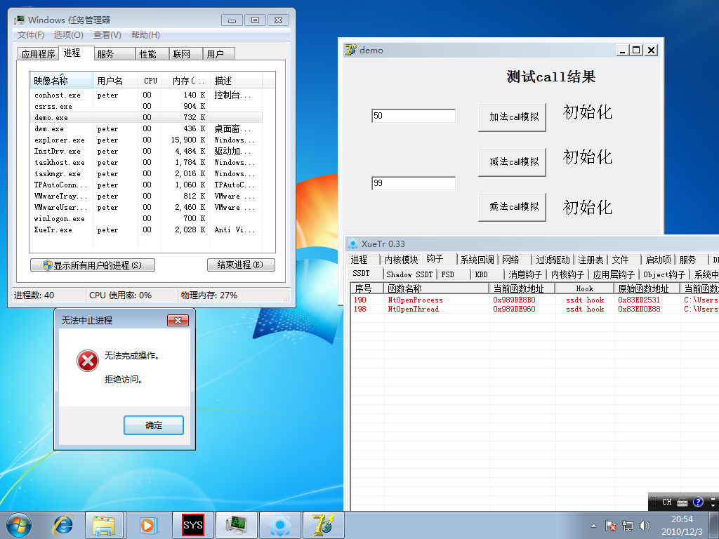The width and height of the screenshot is (719, 539).
Task: Select NtOpenThread hook row
Action: click(534, 309)
